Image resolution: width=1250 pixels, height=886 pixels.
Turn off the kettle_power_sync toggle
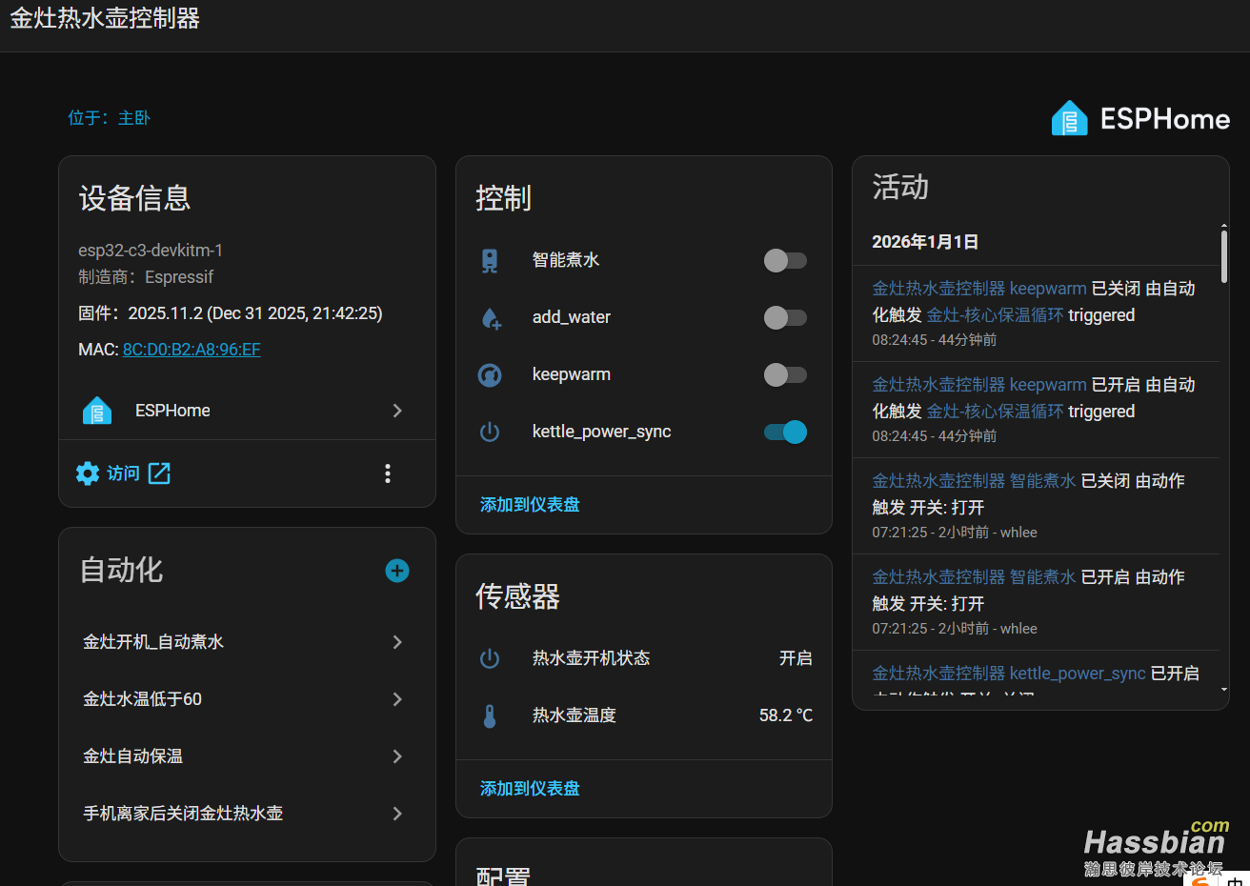click(785, 432)
